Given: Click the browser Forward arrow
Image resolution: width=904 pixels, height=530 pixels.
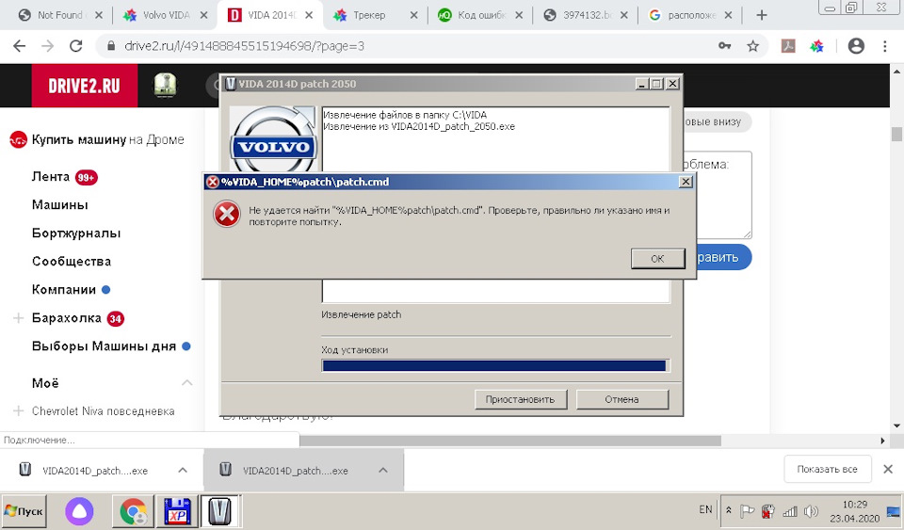Looking at the screenshot, I should pos(48,46).
